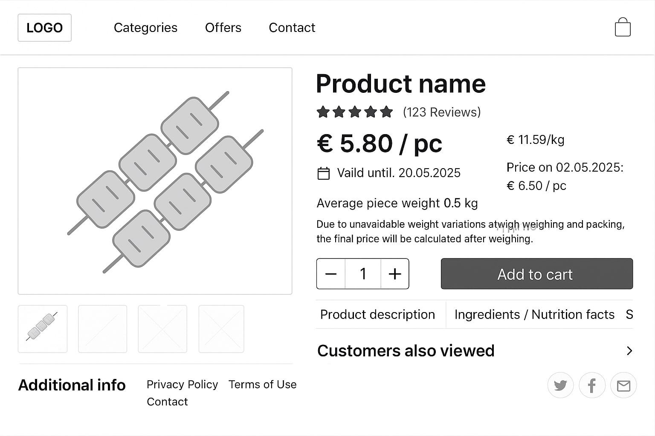This screenshot has height=436, width=655.
Task: Open the Terms of Use link
Action: (262, 384)
